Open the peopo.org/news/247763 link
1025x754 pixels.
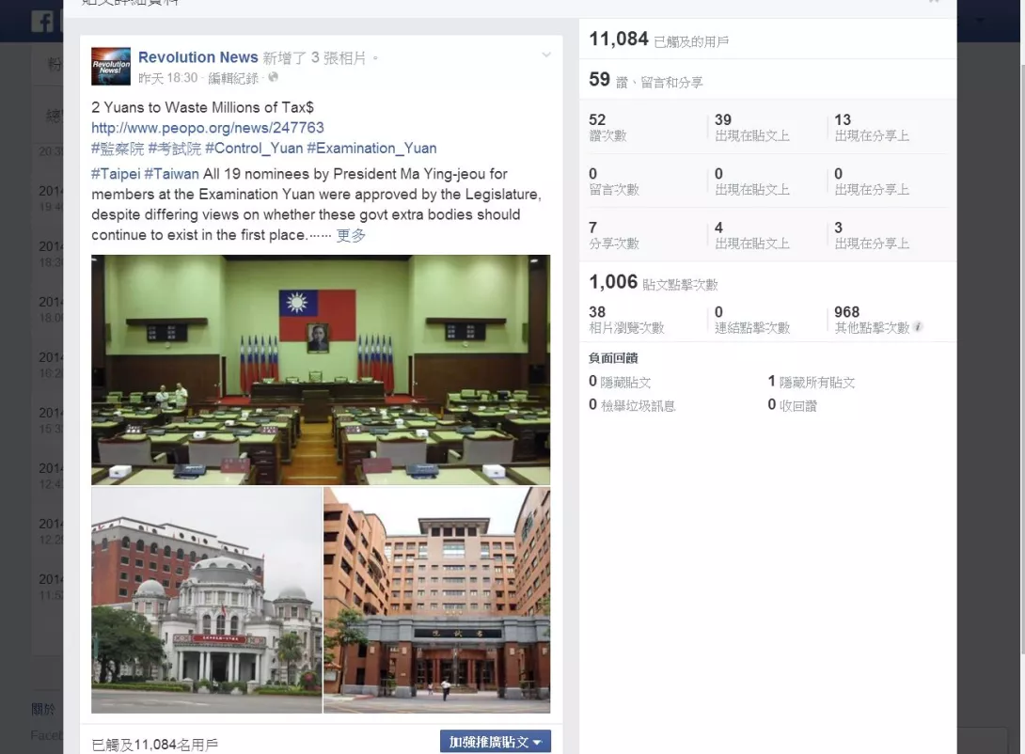click(207, 128)
